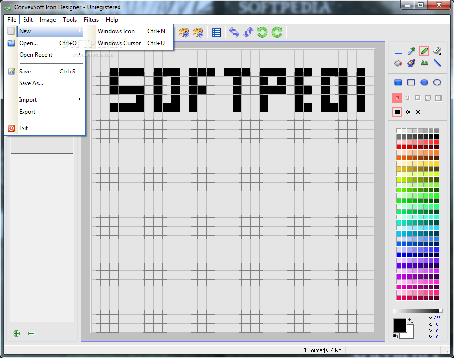Select the Aa text tool
This screenshot has height=358, width=454.
[x=424, y=63]
